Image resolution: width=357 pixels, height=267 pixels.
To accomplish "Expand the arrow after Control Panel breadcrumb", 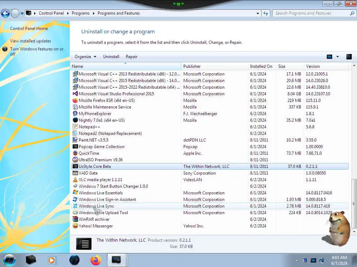I will click(68, 14).
